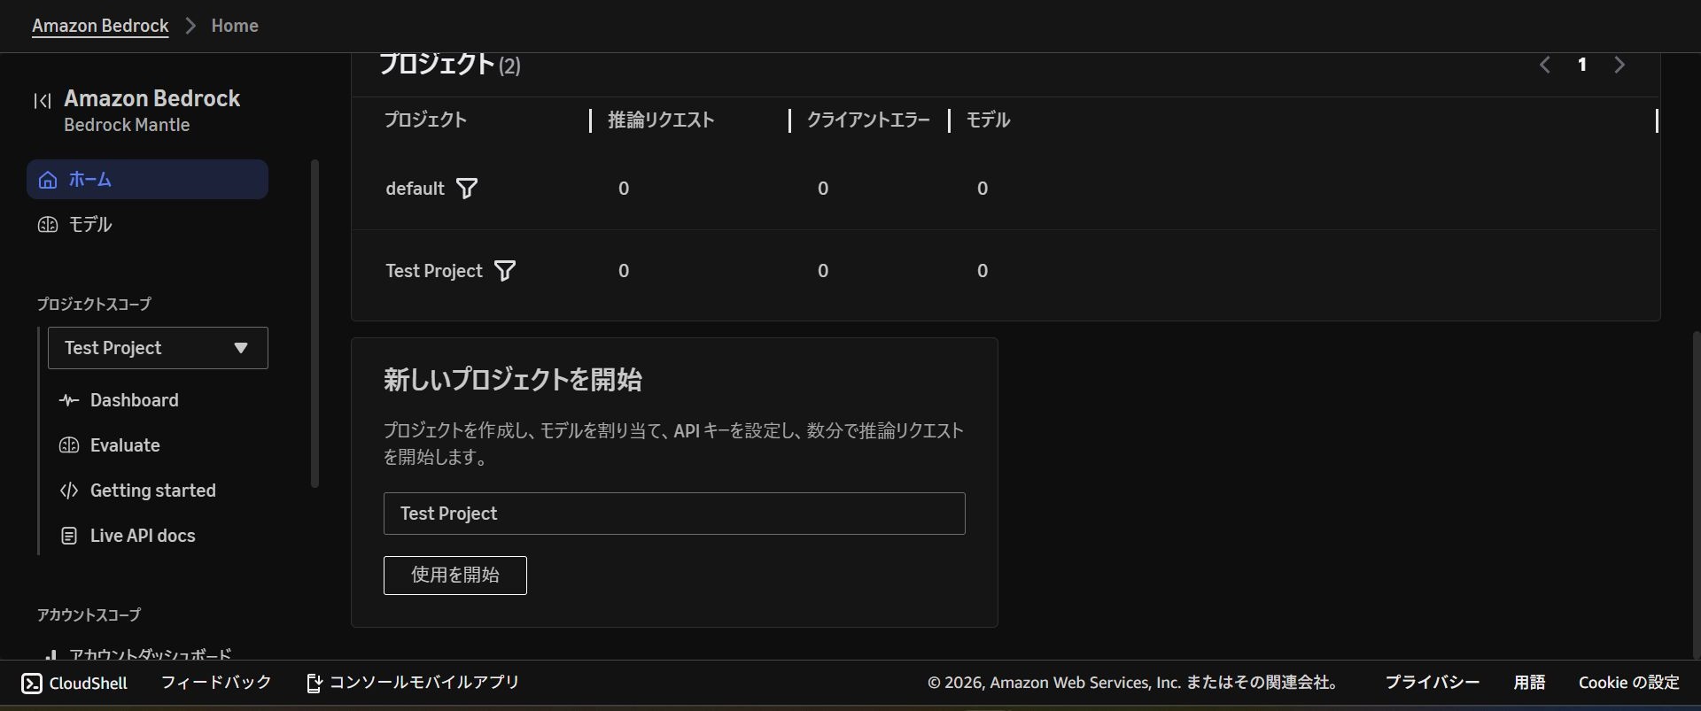Image resolution: width=1701 pixels, height=711 pixels.
Task: Click the Test Project row name
Action: click(x=434, y=271)
